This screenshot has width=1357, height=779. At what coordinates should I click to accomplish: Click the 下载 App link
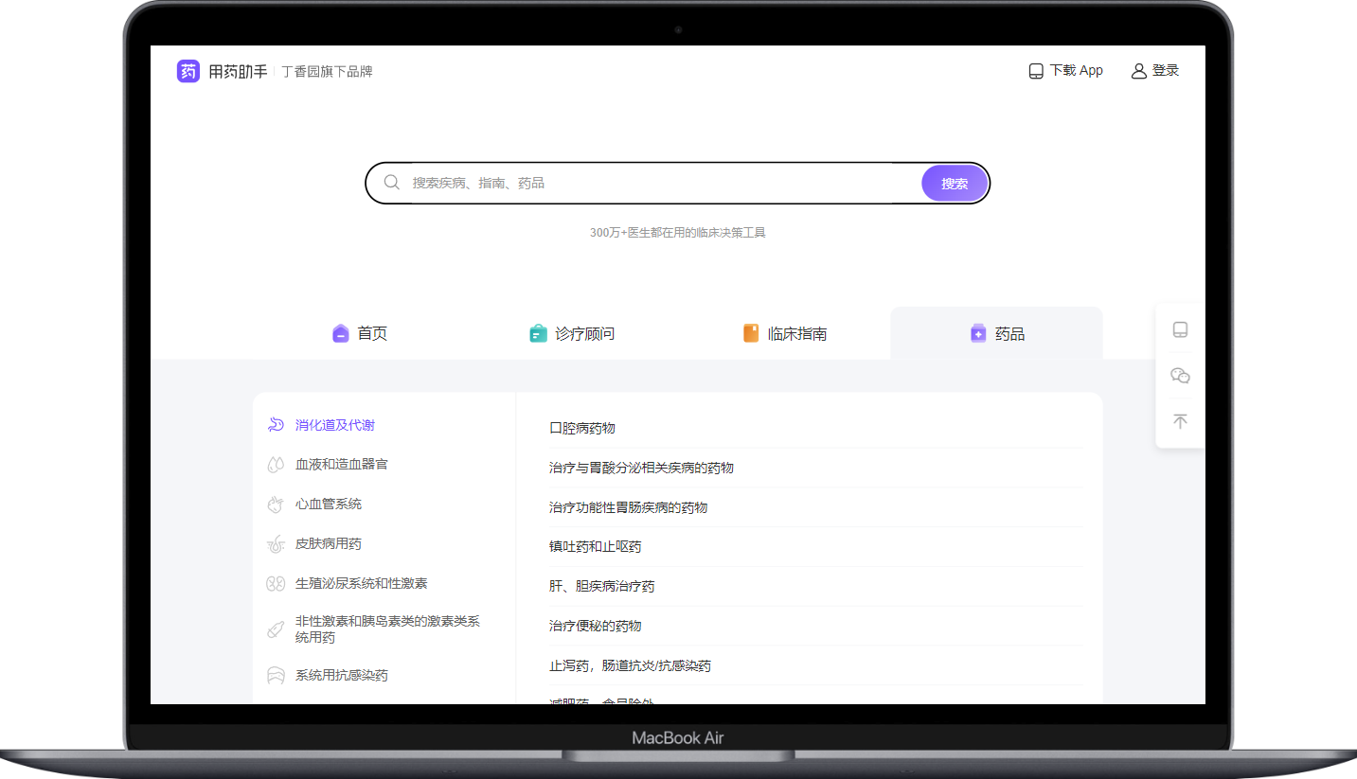(x=1066, y=71)
